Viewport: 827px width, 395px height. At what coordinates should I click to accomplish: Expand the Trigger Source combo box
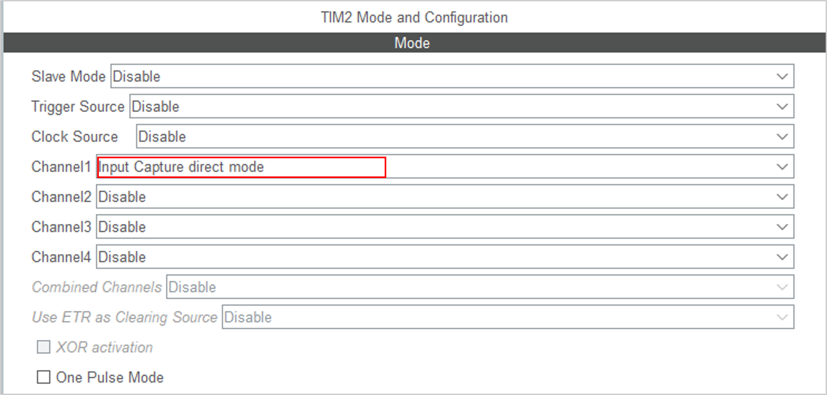coord(461,106)
